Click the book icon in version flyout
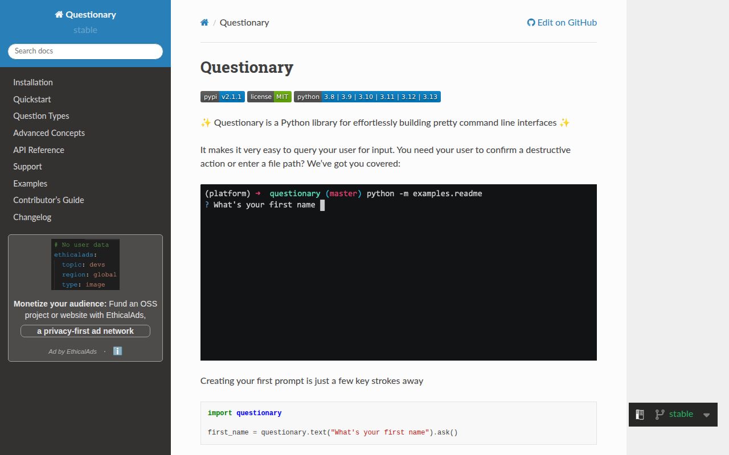 point(640,415)
